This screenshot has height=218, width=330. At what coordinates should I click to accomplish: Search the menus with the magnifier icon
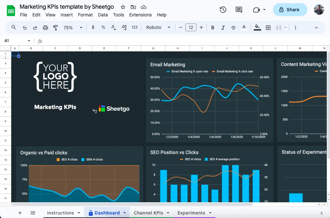coord(14,28)
